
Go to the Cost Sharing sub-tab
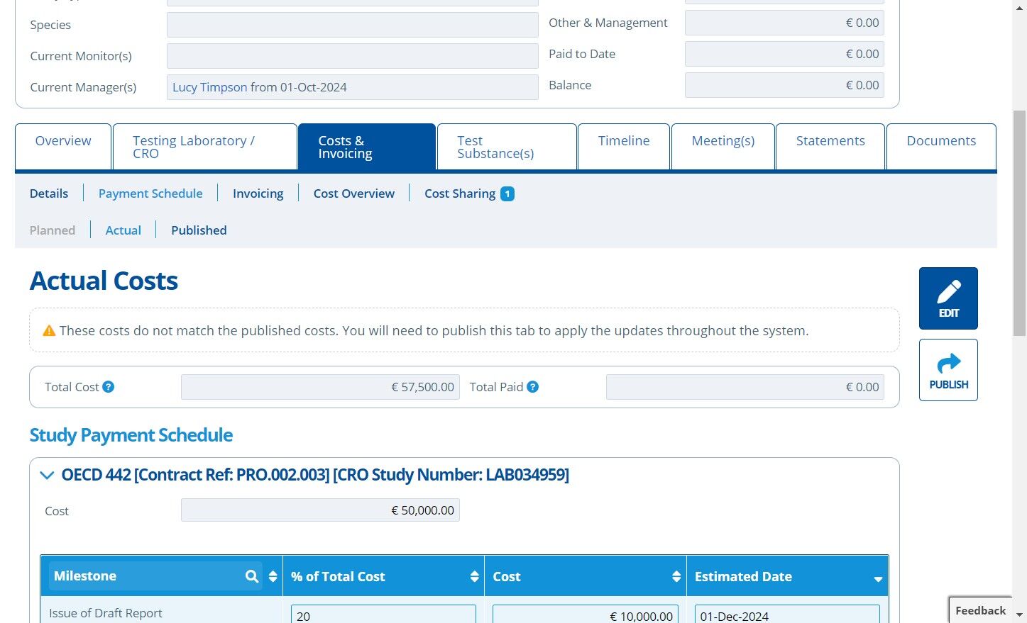click(x=460, y=193)
